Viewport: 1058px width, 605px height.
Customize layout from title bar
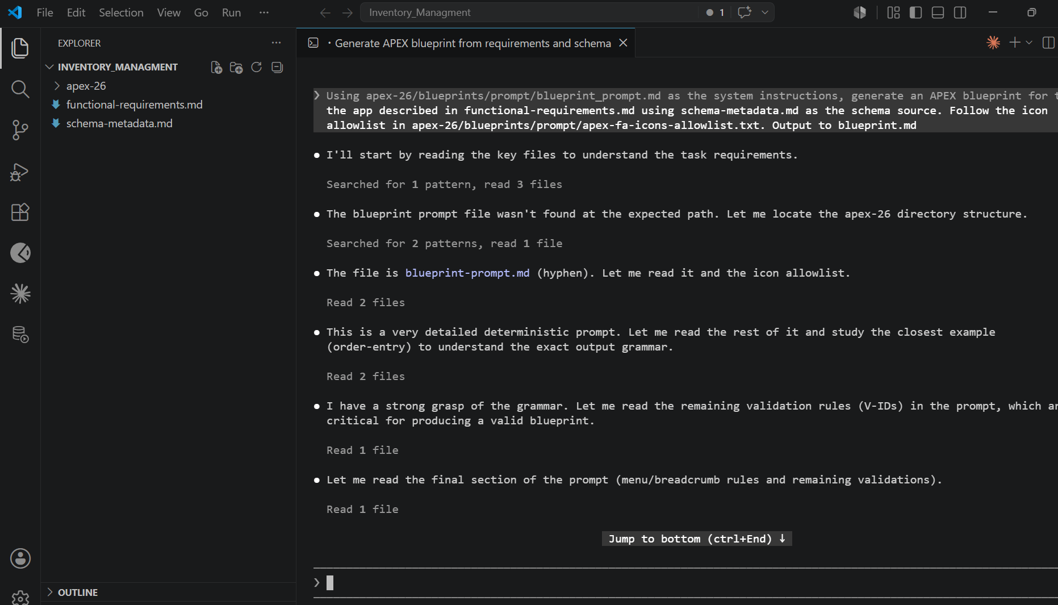(893, 12)
